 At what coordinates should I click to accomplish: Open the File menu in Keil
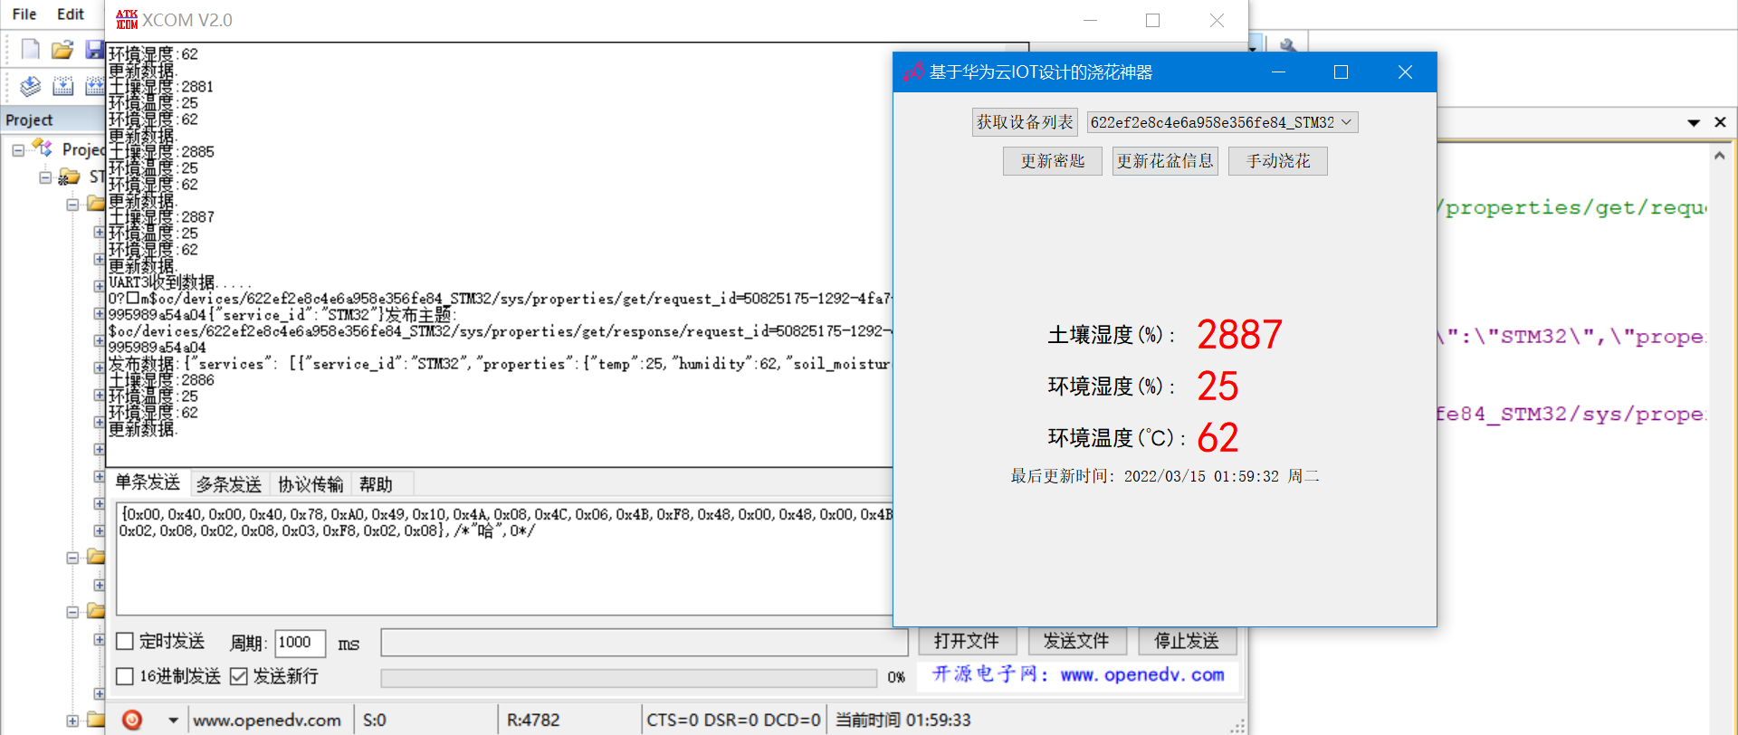(x=24, y=14)
